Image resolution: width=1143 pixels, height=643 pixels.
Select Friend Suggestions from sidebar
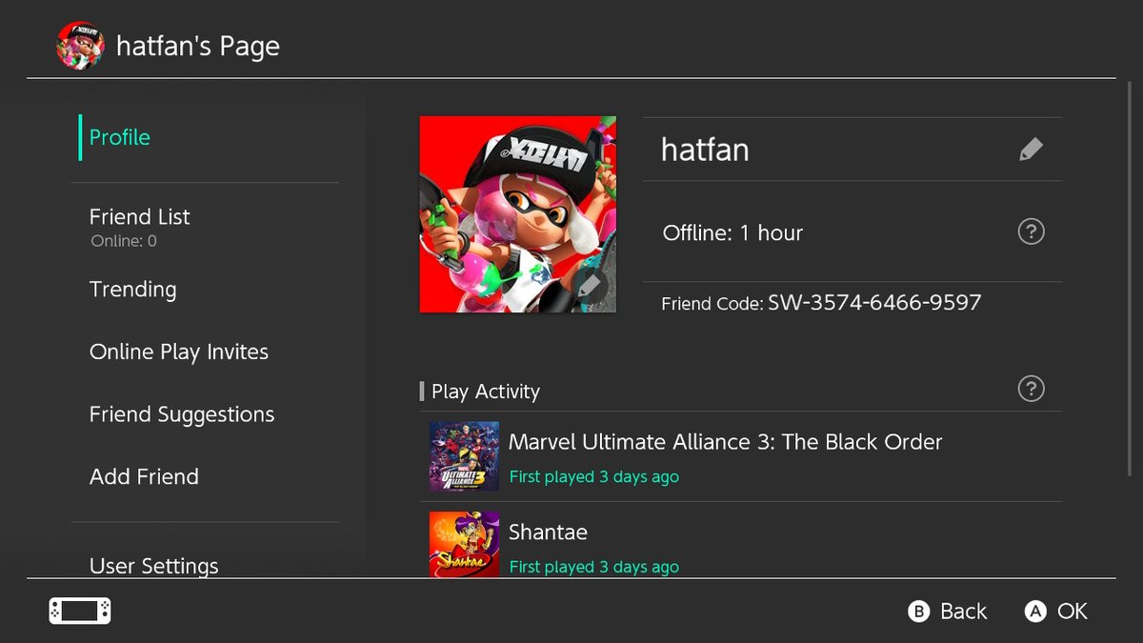[181, 413]
